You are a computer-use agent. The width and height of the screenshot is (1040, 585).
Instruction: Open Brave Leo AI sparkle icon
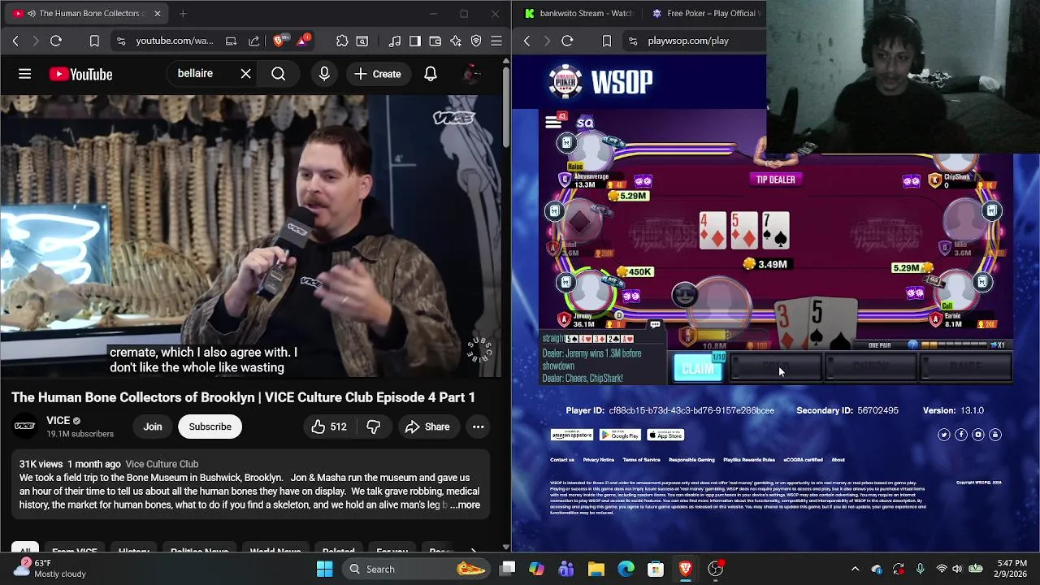click(x=456, y=41)
